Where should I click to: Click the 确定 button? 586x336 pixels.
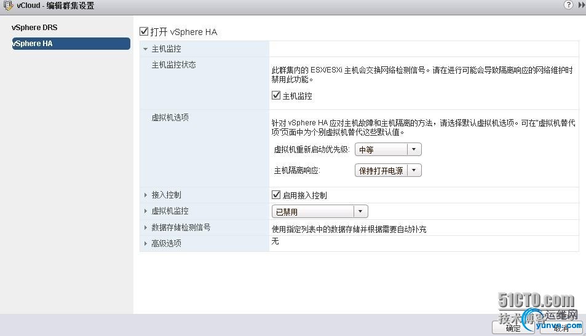click(513, 328)
